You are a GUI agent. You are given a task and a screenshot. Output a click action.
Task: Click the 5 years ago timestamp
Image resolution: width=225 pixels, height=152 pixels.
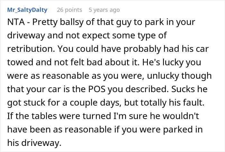(x=104, y=10)
